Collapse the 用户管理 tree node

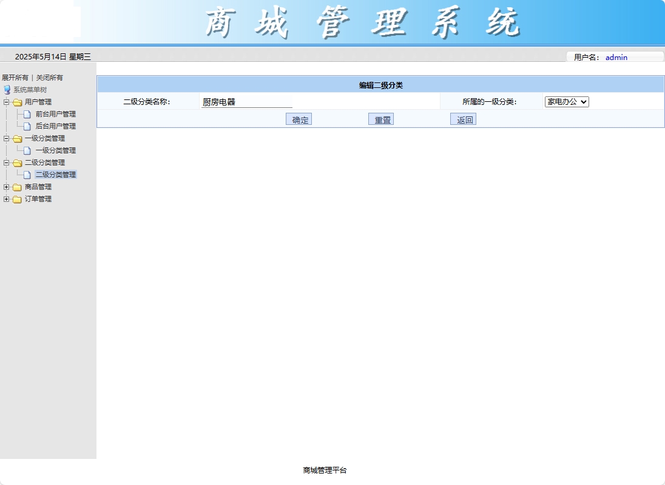click(5, 102)
